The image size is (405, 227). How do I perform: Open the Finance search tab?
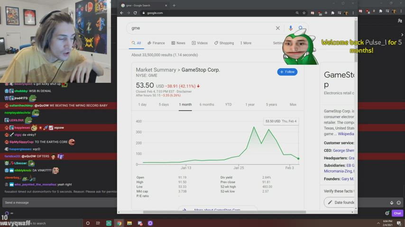pyautogui.click(x=156, y=43)
